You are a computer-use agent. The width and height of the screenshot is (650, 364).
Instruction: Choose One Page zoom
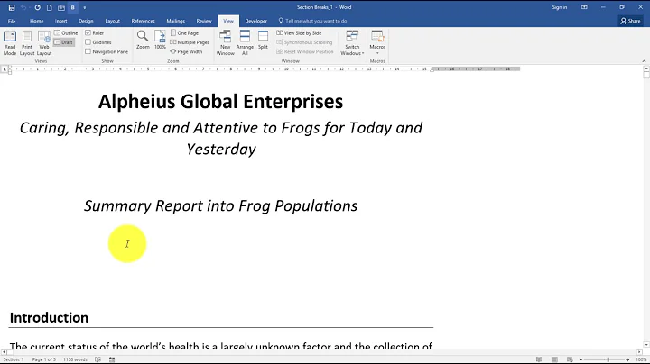point(184,32)
